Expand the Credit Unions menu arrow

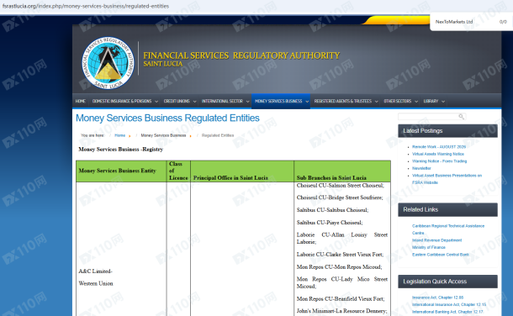pyautogui.click(x=194, y=102)
